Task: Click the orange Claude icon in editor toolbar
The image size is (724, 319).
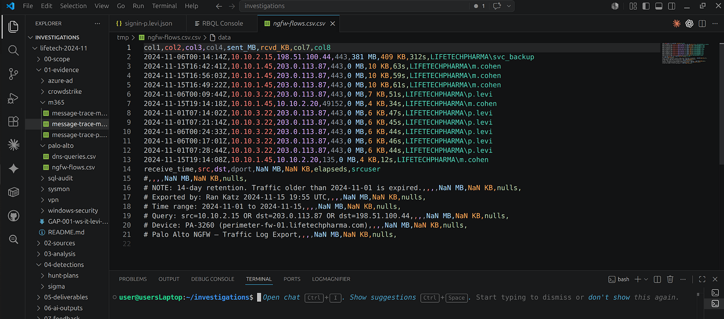Action: (676, 24)
